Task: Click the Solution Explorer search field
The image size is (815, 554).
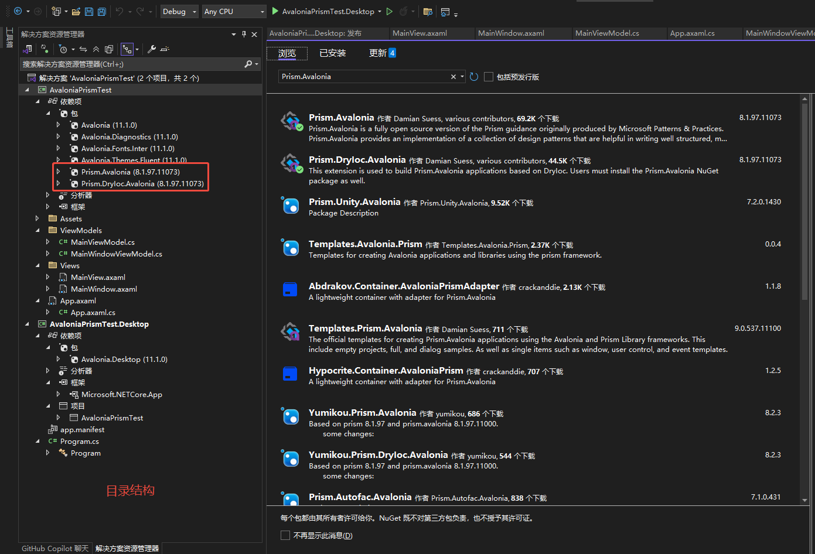Action: pyautogui.click(x=132, y=64)
